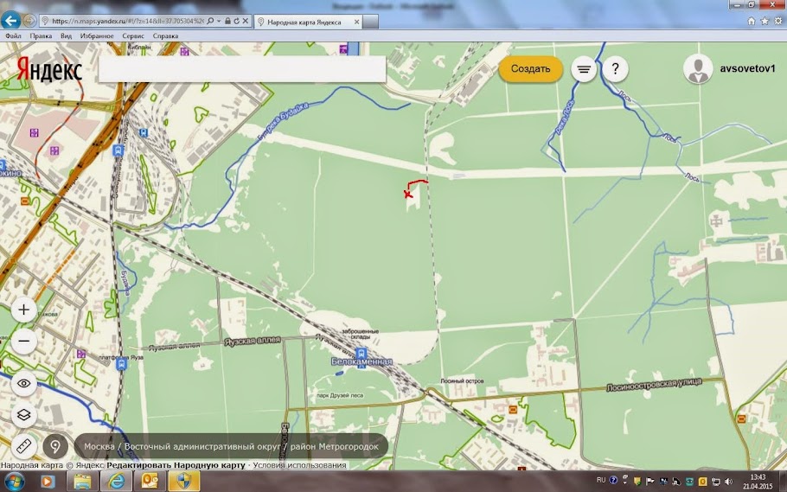
Task: Open the Сервис menu
Action: [133, 36]
